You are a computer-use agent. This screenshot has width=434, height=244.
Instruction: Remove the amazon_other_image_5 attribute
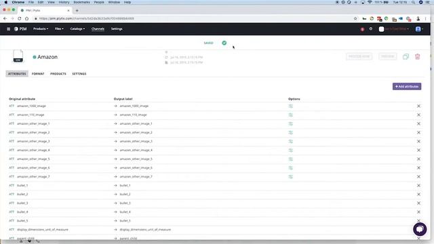tap(418, 159)
